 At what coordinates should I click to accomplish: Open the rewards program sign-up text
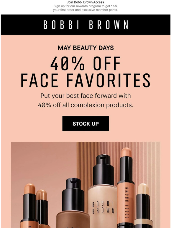[85, 8]
